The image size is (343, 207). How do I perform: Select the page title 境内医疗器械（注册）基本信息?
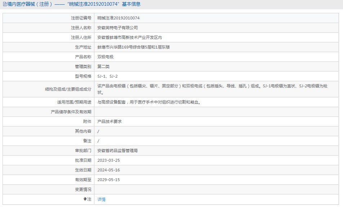click(74, 4)
